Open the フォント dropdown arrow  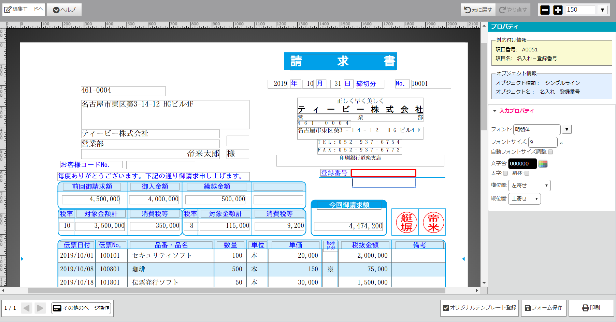coord(567,129)
